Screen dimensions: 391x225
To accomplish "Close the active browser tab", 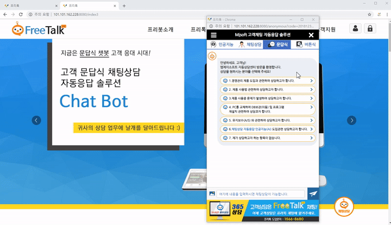I will pos(115,6).
